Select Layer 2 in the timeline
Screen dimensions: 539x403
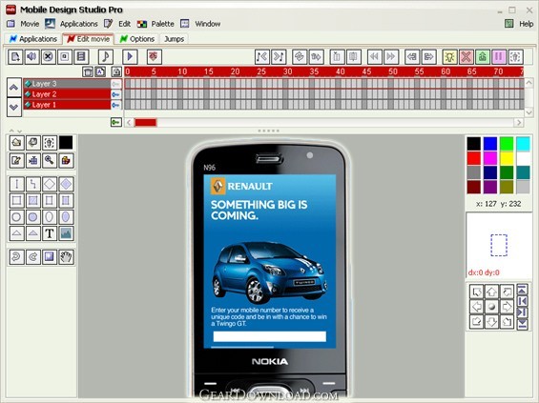point(68,94)
